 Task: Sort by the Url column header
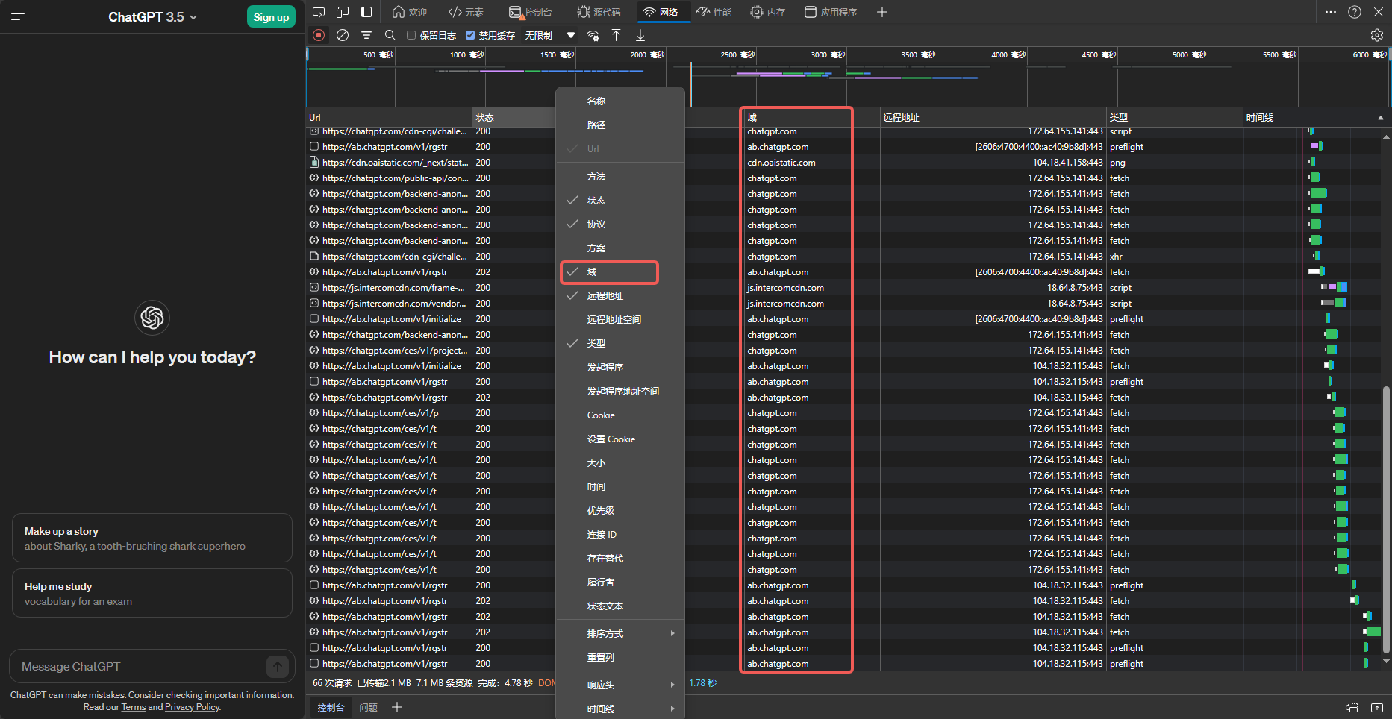389,117
